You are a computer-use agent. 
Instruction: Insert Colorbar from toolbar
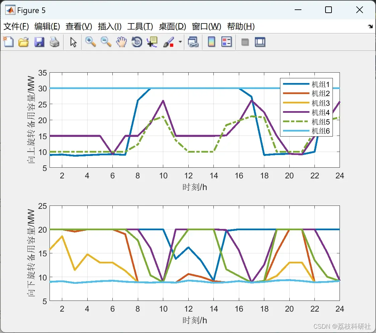tap(211, 42)
